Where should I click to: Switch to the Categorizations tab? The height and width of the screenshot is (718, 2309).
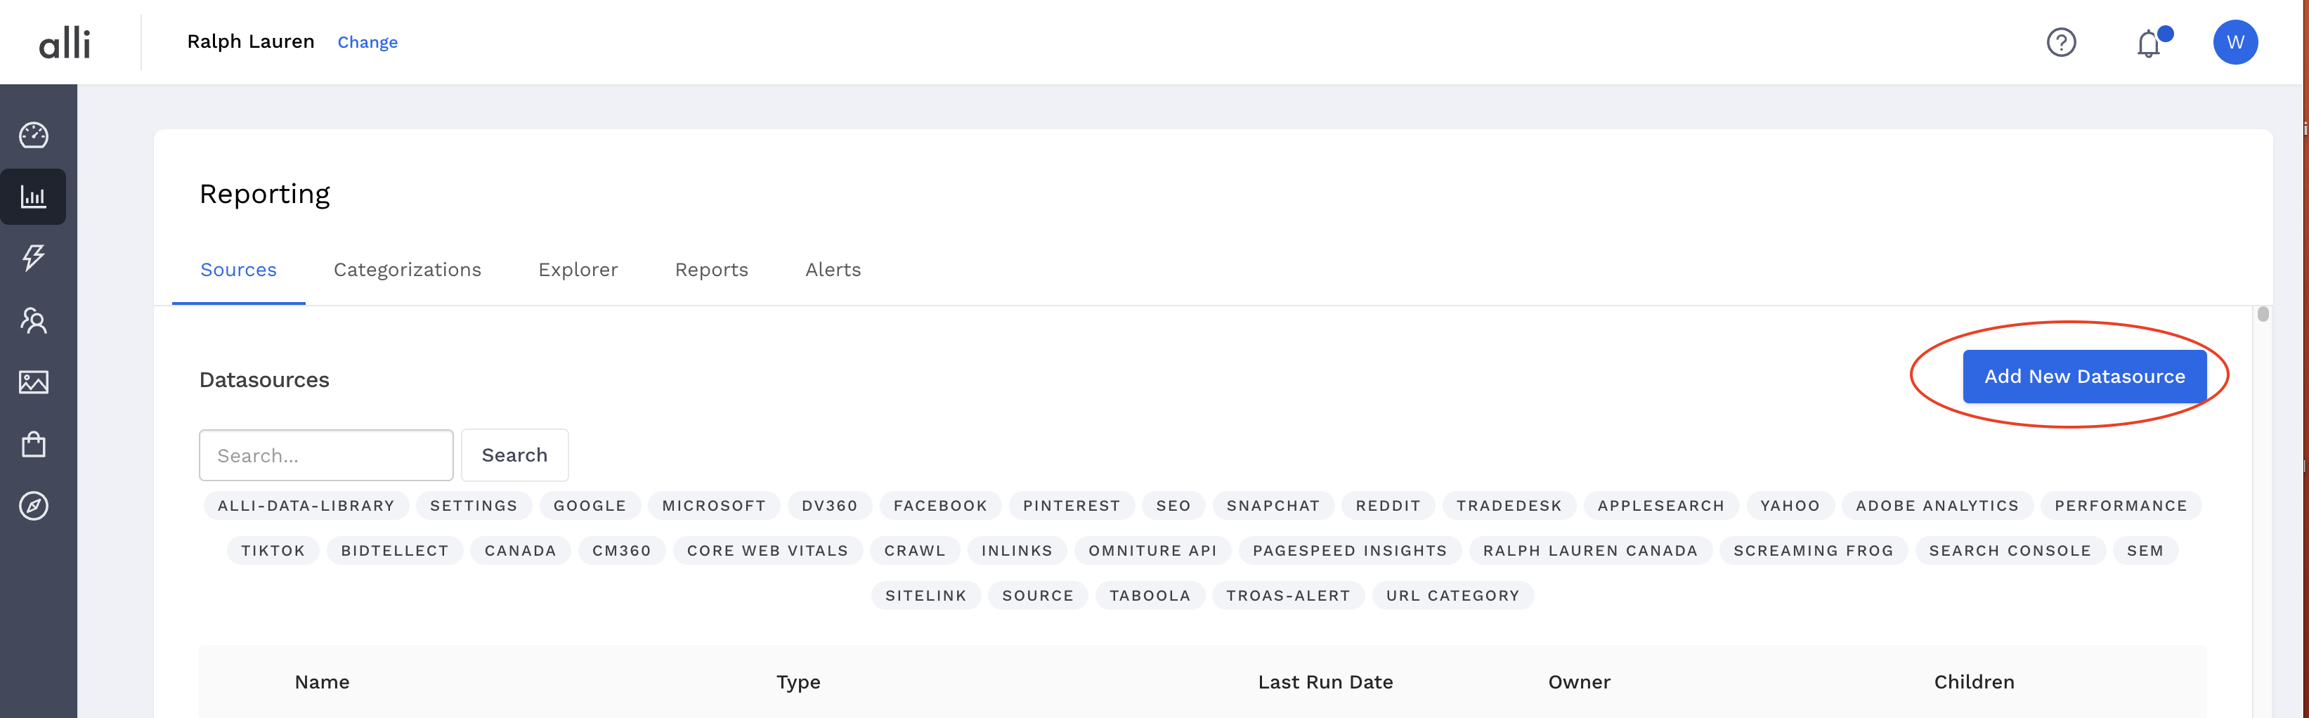pyautogui.click(x=407, y=269)
